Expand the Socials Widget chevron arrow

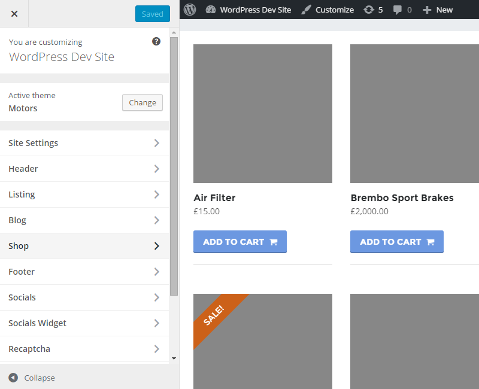[x=157, y=323]
